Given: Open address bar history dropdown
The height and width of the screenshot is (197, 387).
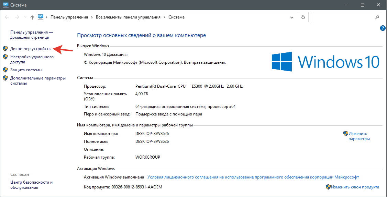Looking at the screenshot, I should click(292, 17).
